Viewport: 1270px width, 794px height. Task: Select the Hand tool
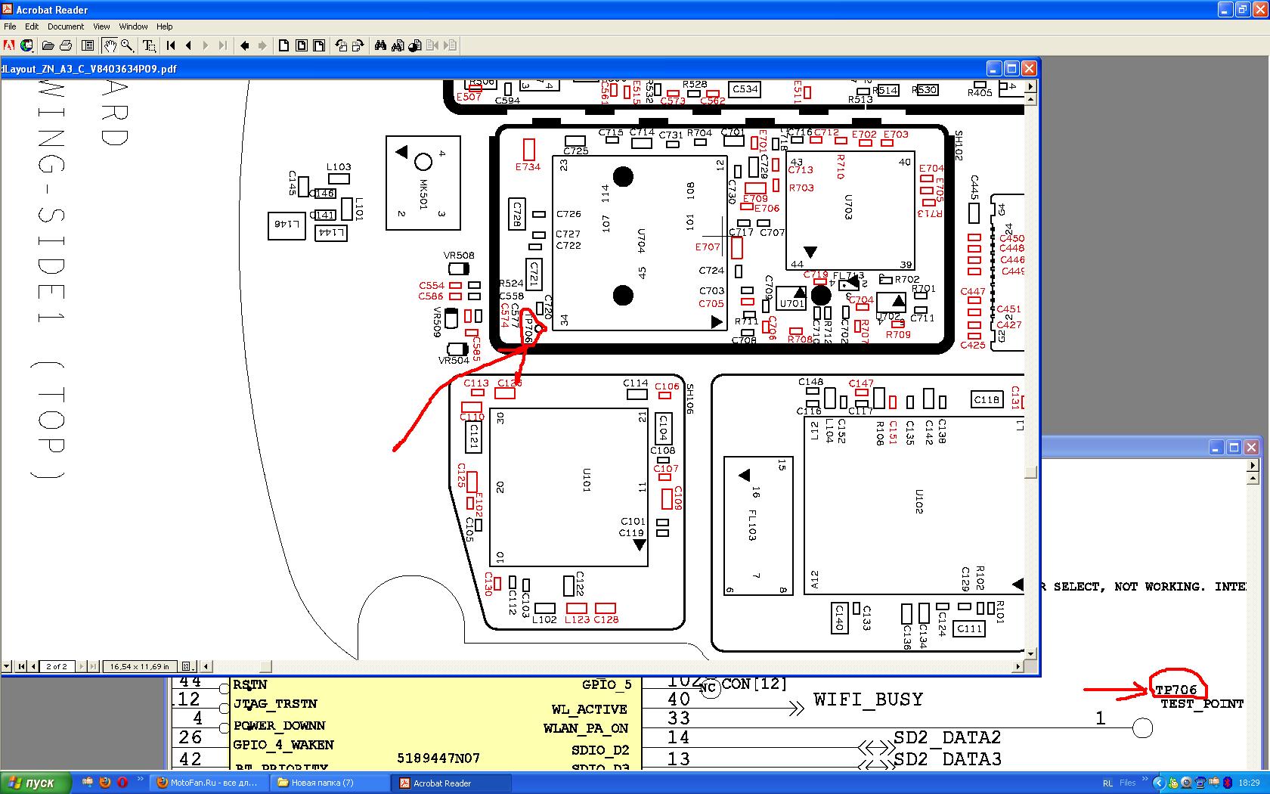pos(110,45)
